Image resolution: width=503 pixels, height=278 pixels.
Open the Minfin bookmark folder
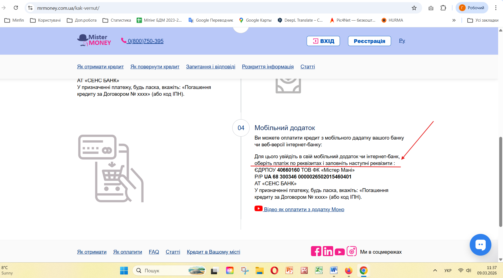click(x=14, y=20)
